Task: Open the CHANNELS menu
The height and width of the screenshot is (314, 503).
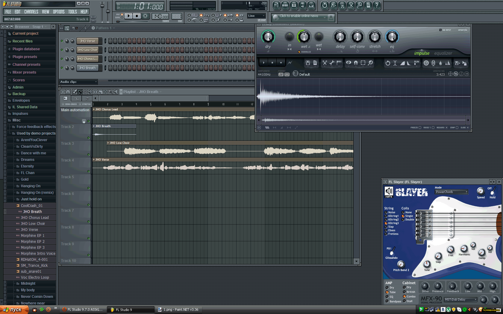Action: (x=31, y=12)
